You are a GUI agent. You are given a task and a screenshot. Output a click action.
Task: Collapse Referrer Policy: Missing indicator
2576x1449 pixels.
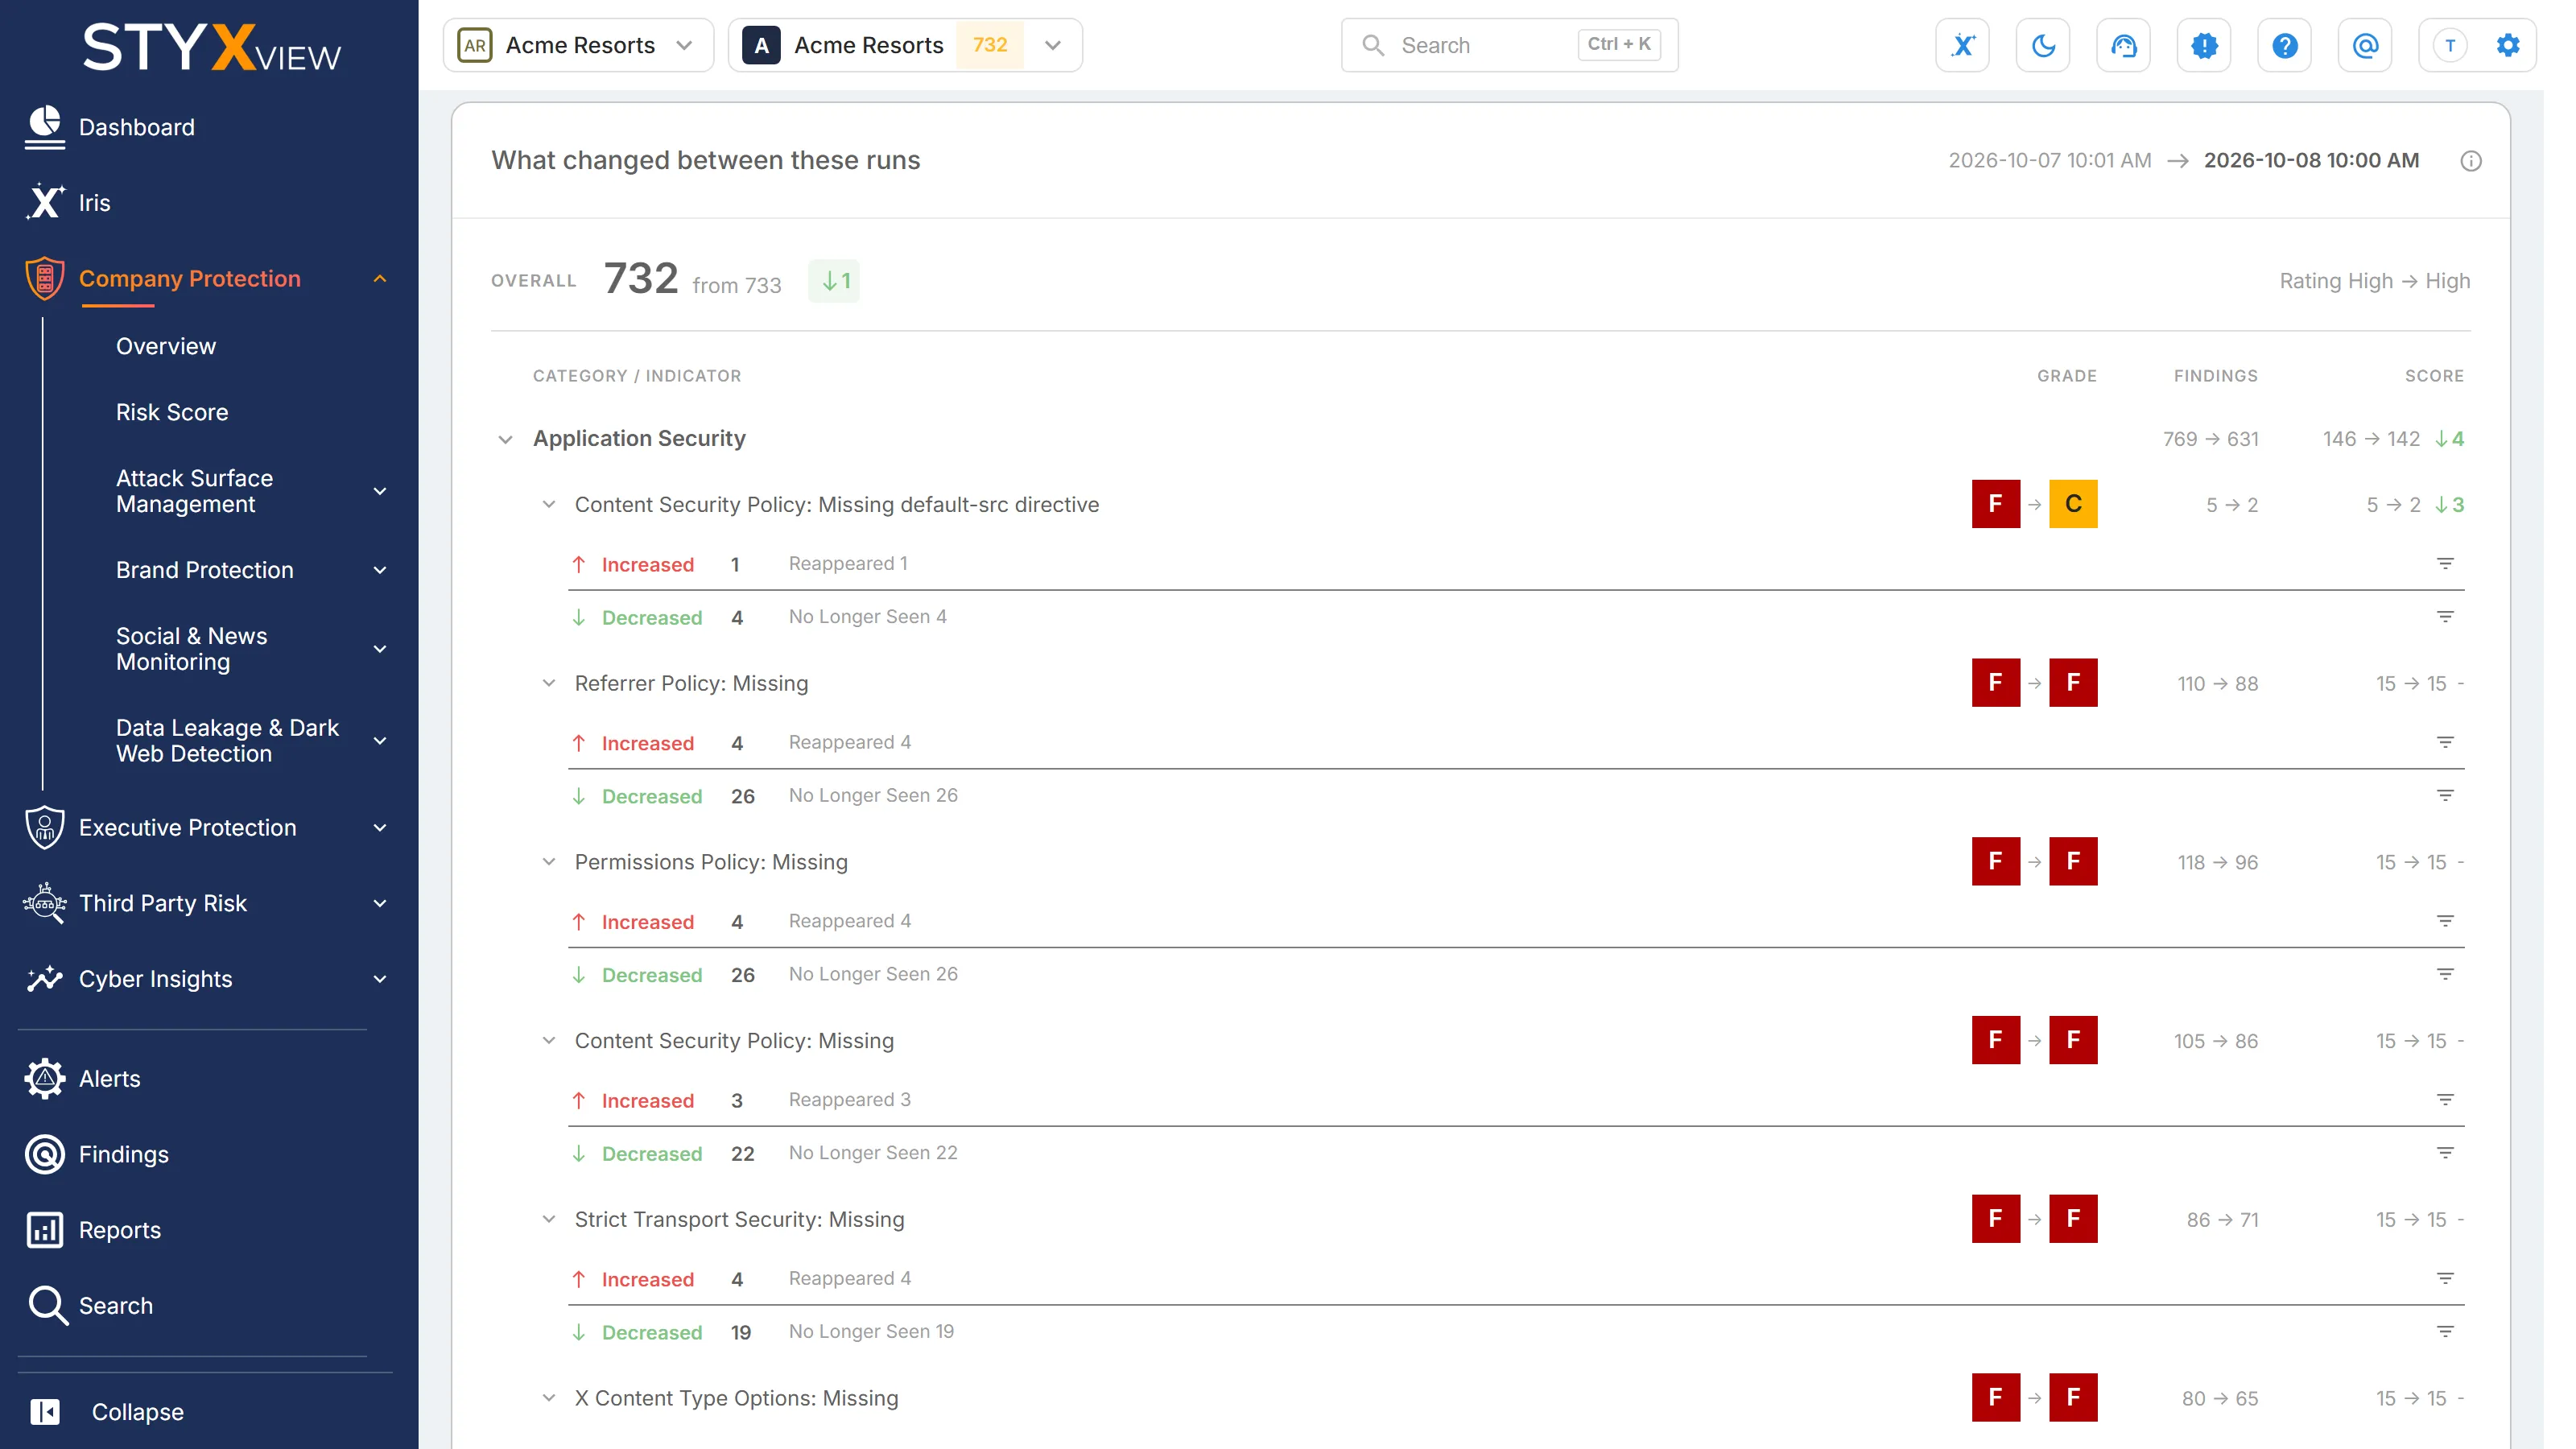tap(548, 683)
